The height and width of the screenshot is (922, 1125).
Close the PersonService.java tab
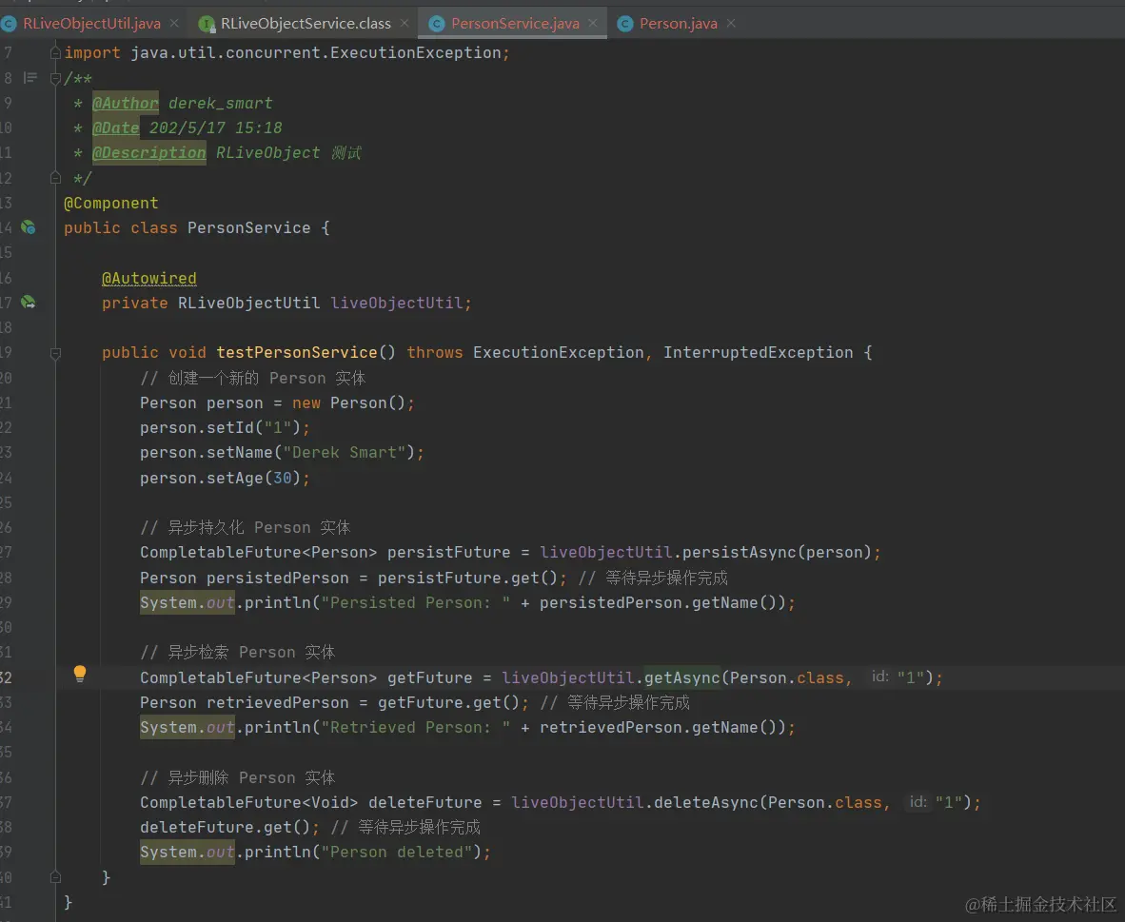tap(593, 24)
